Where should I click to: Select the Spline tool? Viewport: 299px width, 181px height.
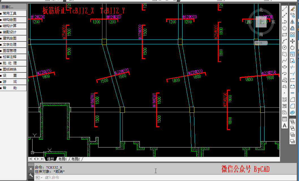(285, 60)
